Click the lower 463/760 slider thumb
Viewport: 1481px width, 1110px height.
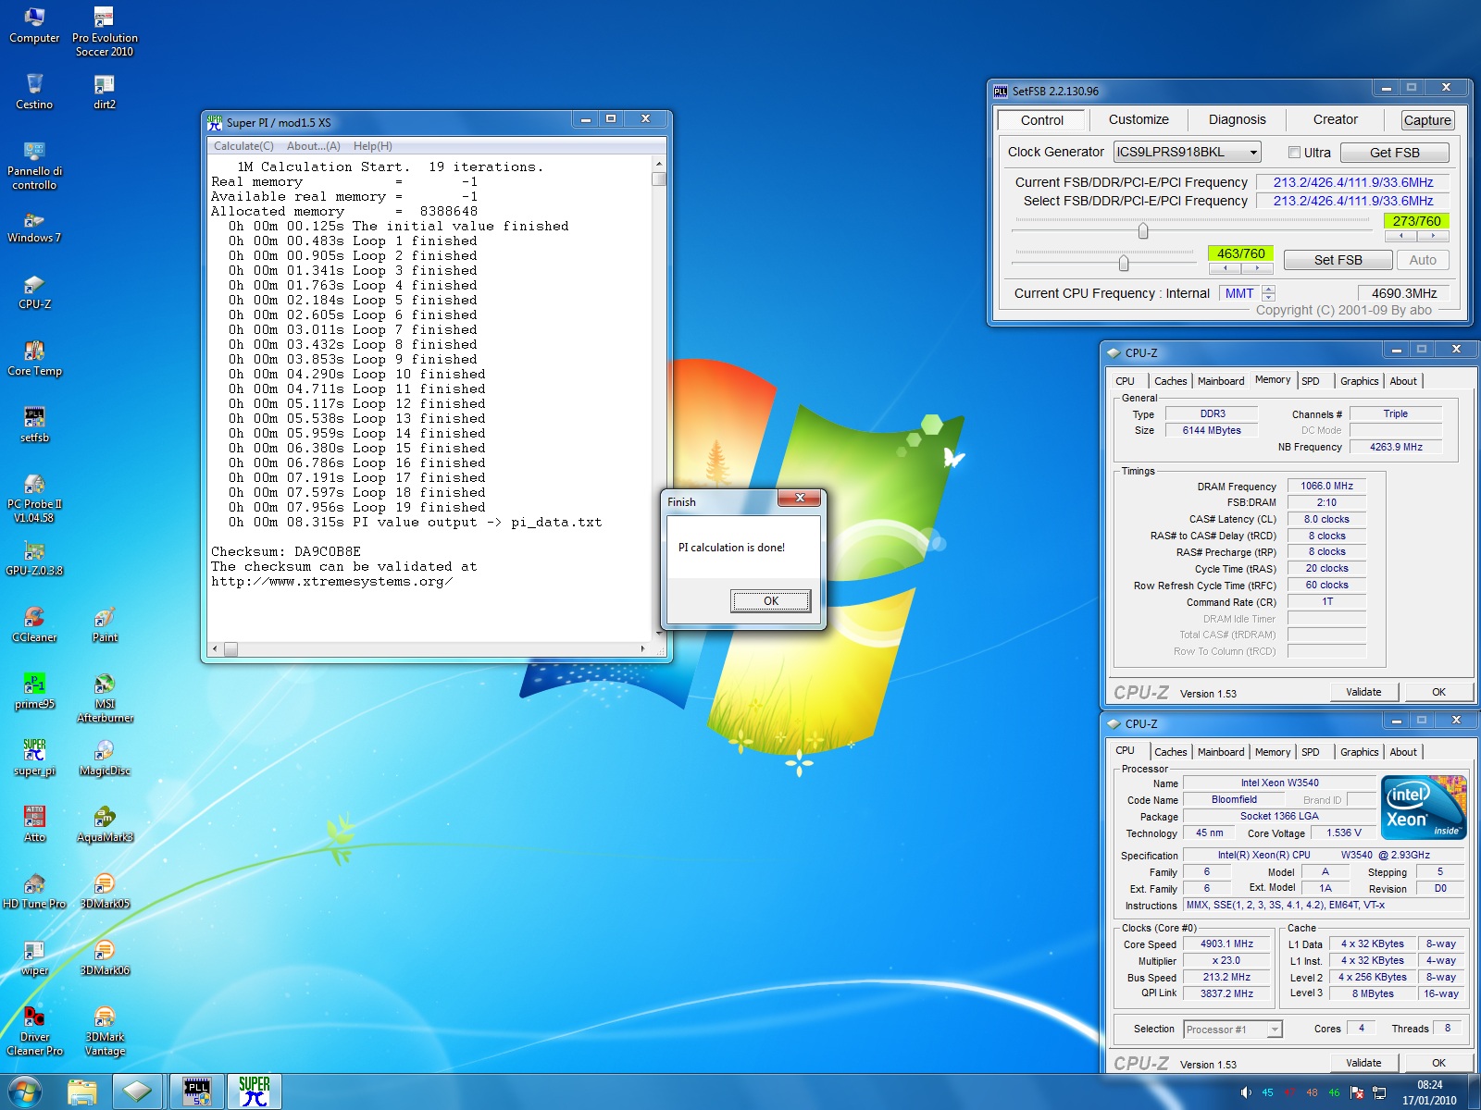pyautogui.click(x=1124, y=263)
